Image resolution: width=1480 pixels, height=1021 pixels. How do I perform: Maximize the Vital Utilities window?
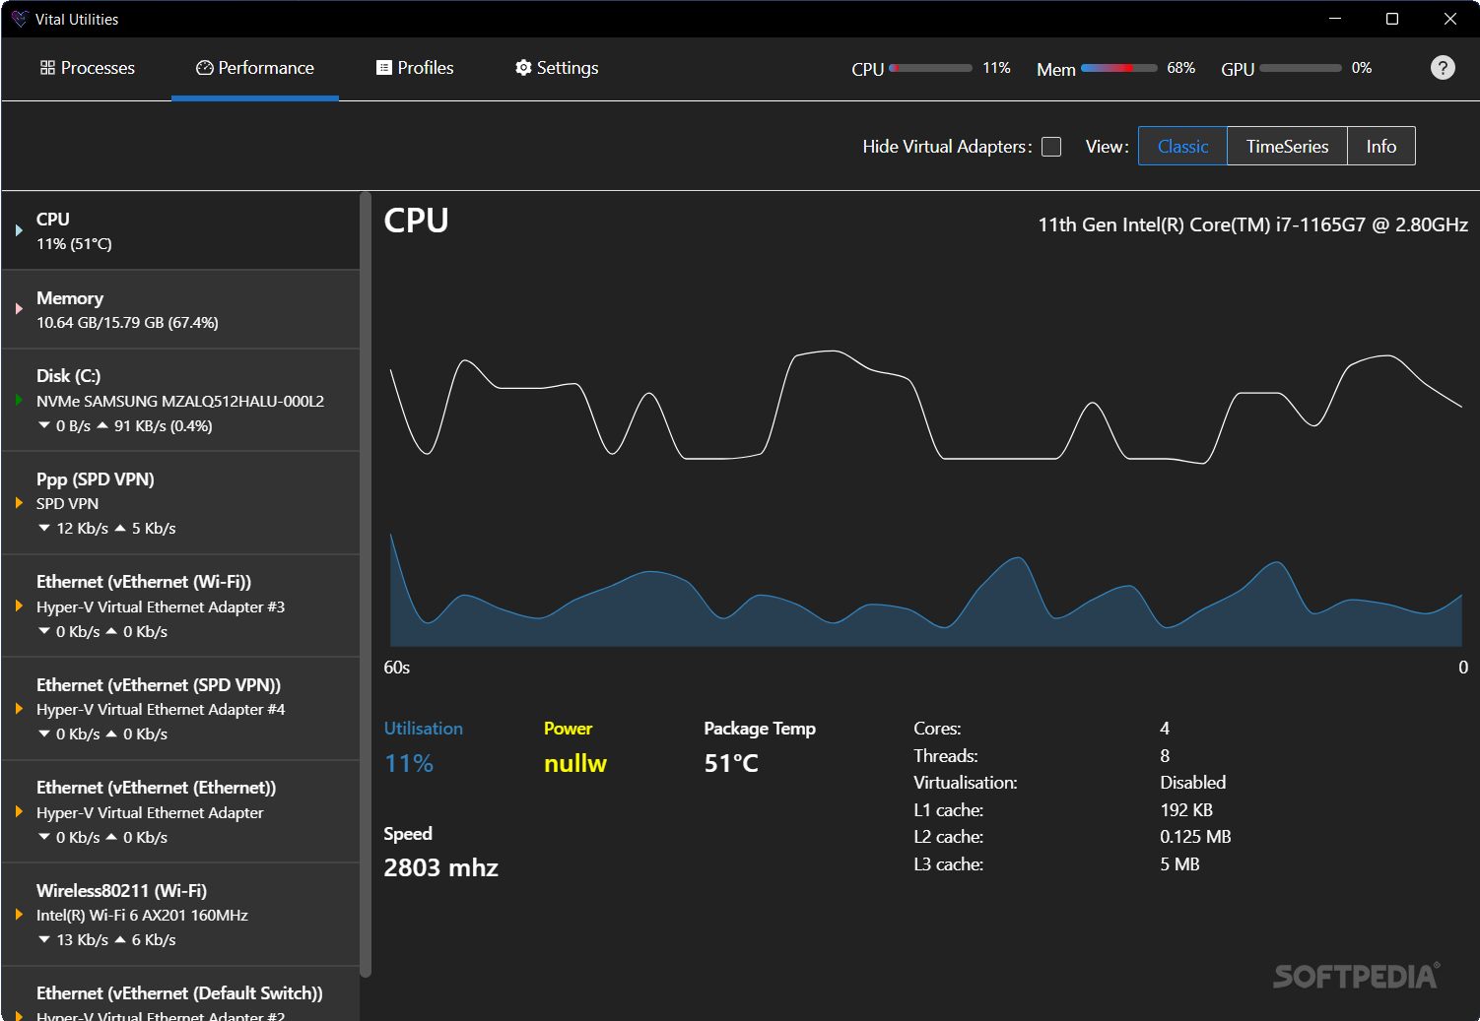coord(1392,19)
